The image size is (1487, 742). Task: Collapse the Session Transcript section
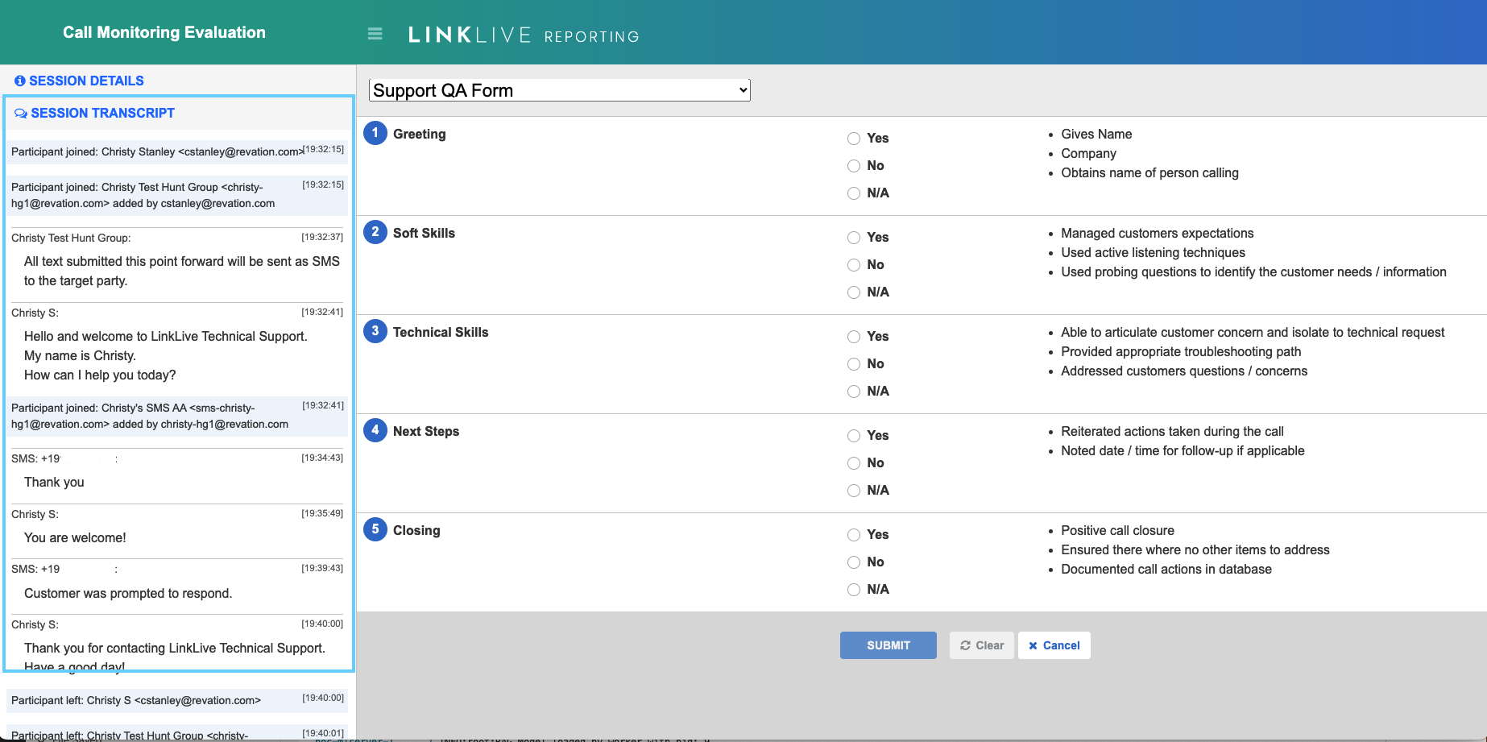tap(102, 114)
